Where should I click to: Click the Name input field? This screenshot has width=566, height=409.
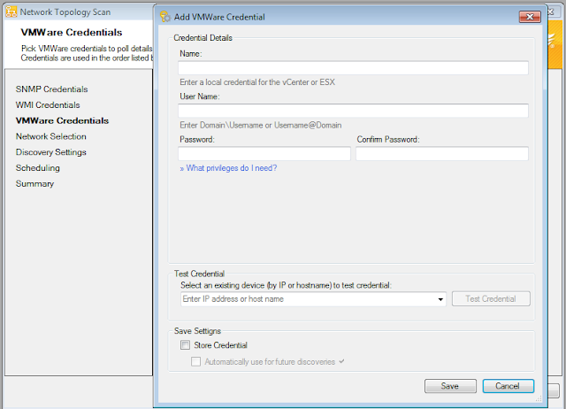click(353, 68)
